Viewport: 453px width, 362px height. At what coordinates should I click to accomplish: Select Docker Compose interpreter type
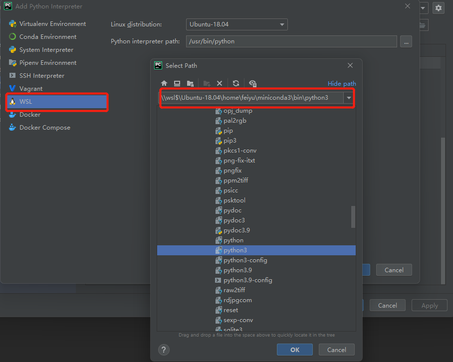(x=45, y=128)
